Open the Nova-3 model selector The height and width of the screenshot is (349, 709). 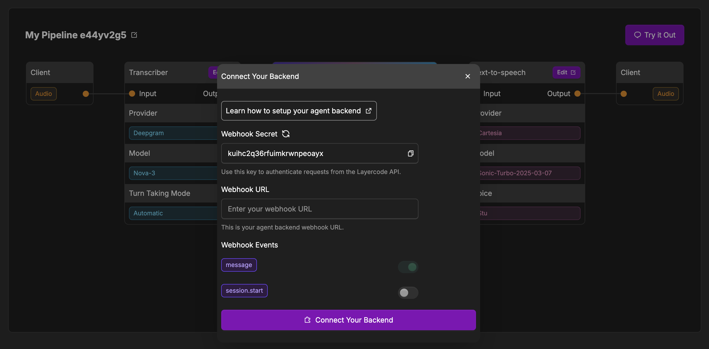173,173
